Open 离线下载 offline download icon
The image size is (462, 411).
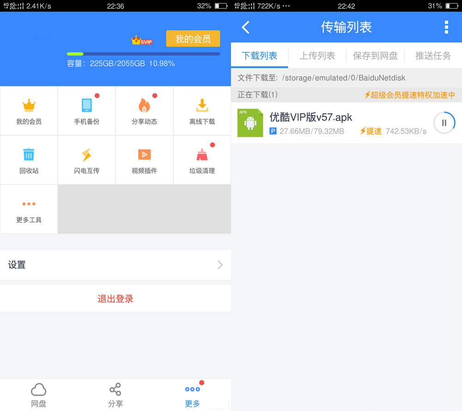(202, 105)
